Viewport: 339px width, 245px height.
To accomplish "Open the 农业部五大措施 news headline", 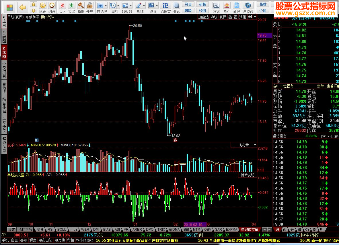I will click(137, 240).
